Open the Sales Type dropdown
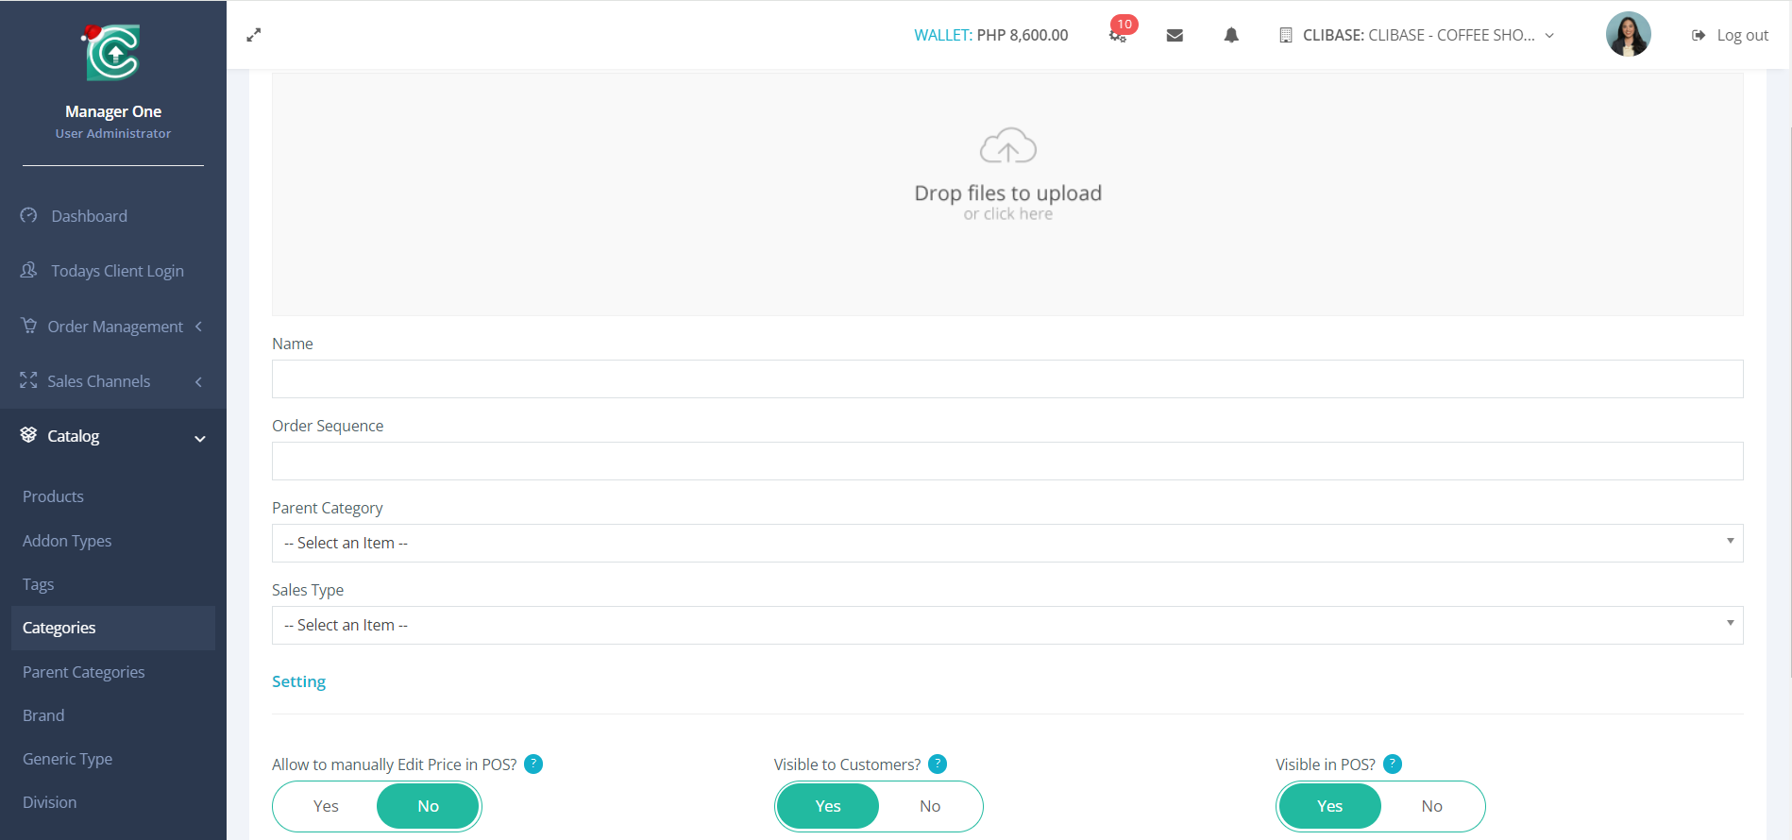Viewport: 1792px width, 840px height. (1006, 626)
